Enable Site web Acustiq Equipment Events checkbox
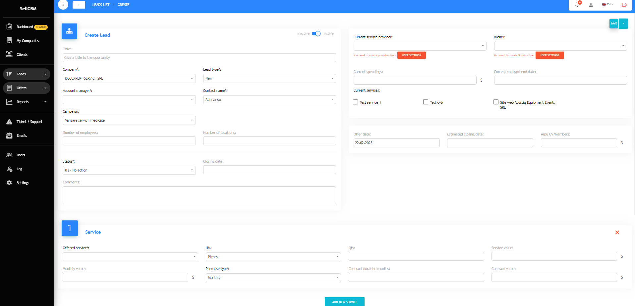Viewport: 635px width, 306px height. click(496, 102)
